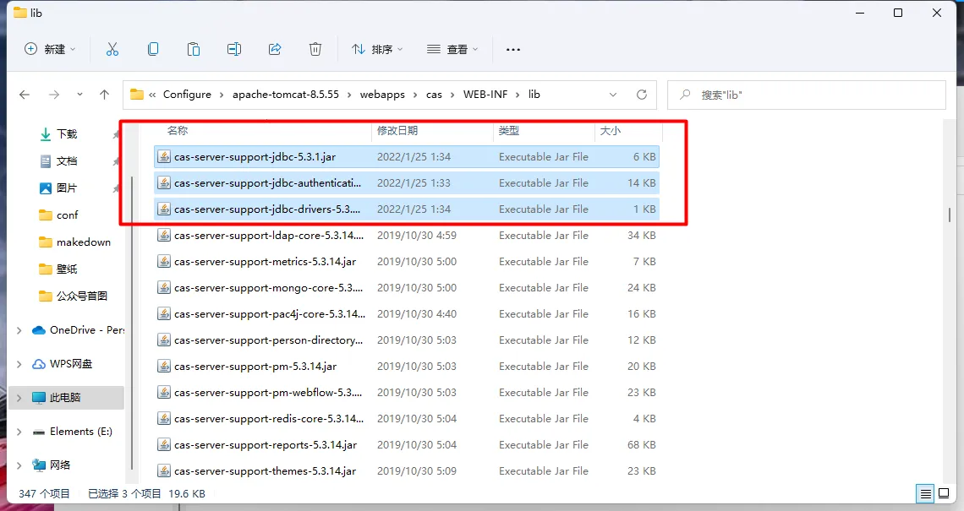Expand the 此电脑 tree node
This screenshot has height=511, width=964.
(19, 398)
